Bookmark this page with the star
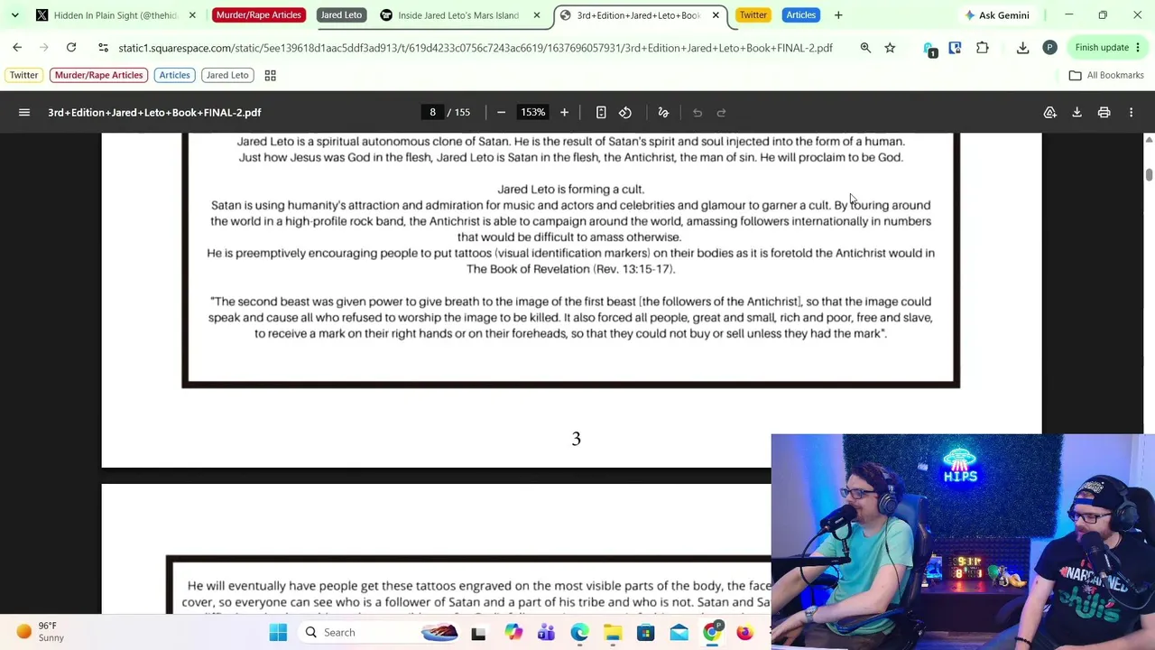The image size is (1155, 650). point(890,48)
